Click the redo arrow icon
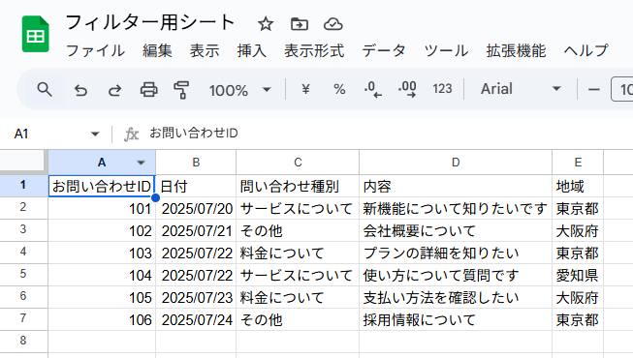Screen dimensions: 633x358 114,89
